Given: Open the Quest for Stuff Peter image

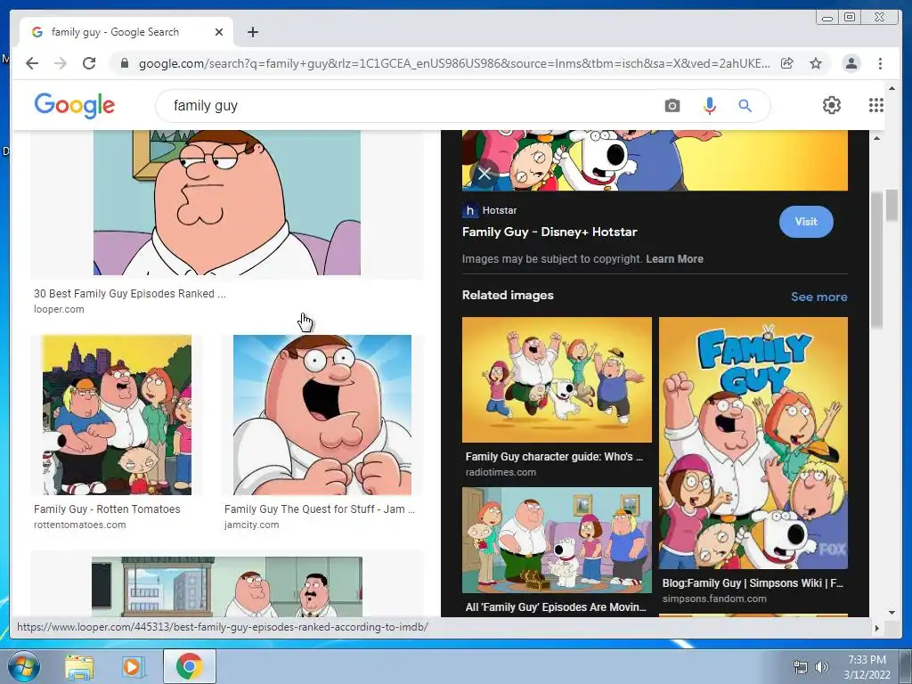Looking at the screenshot, I should point(322,415).
